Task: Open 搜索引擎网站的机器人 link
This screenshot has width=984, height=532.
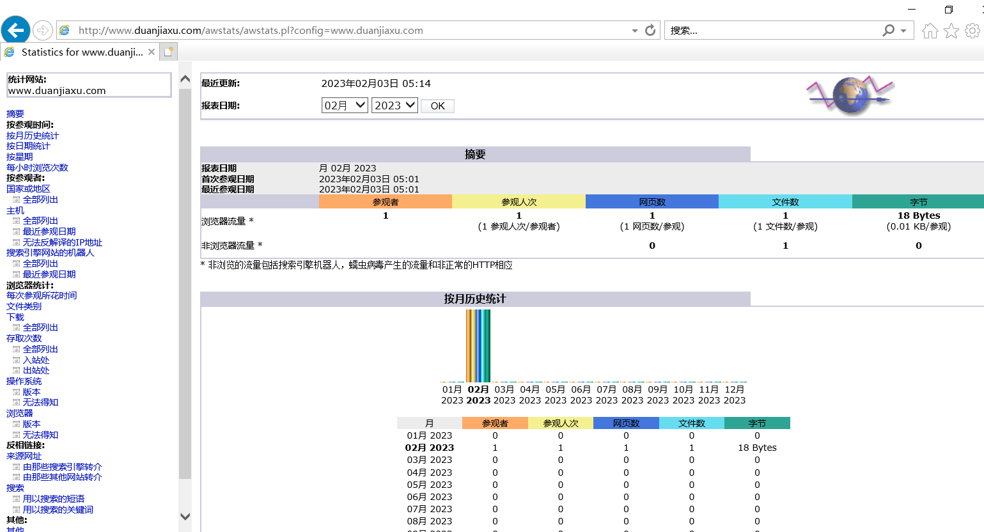Action: point(51,253)
